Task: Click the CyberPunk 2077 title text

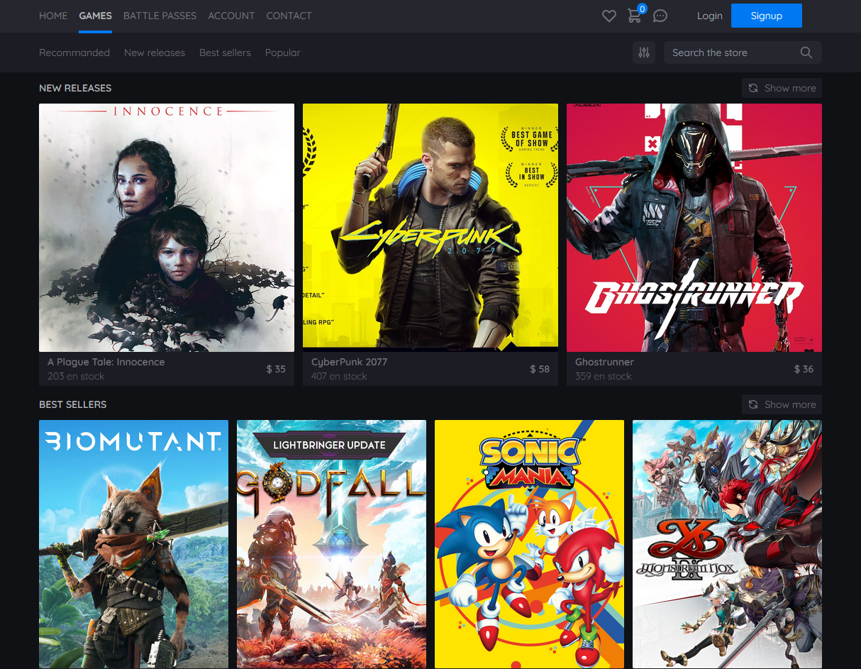Action: pyautogui.click(x=349, y=362)
